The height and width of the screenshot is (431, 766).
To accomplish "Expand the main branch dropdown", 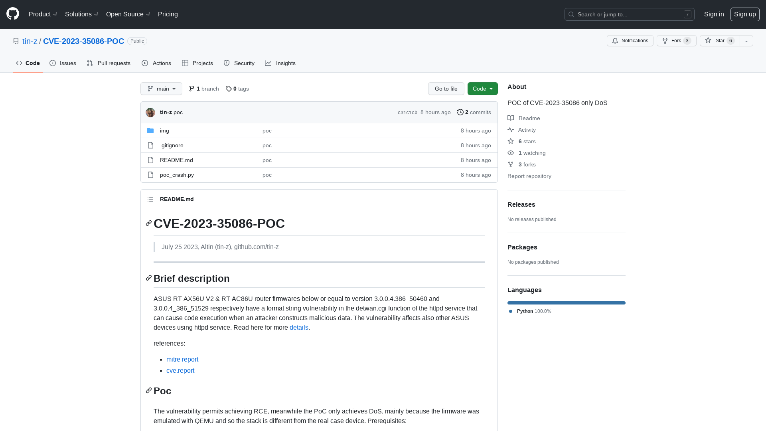I will coord(161,89).
